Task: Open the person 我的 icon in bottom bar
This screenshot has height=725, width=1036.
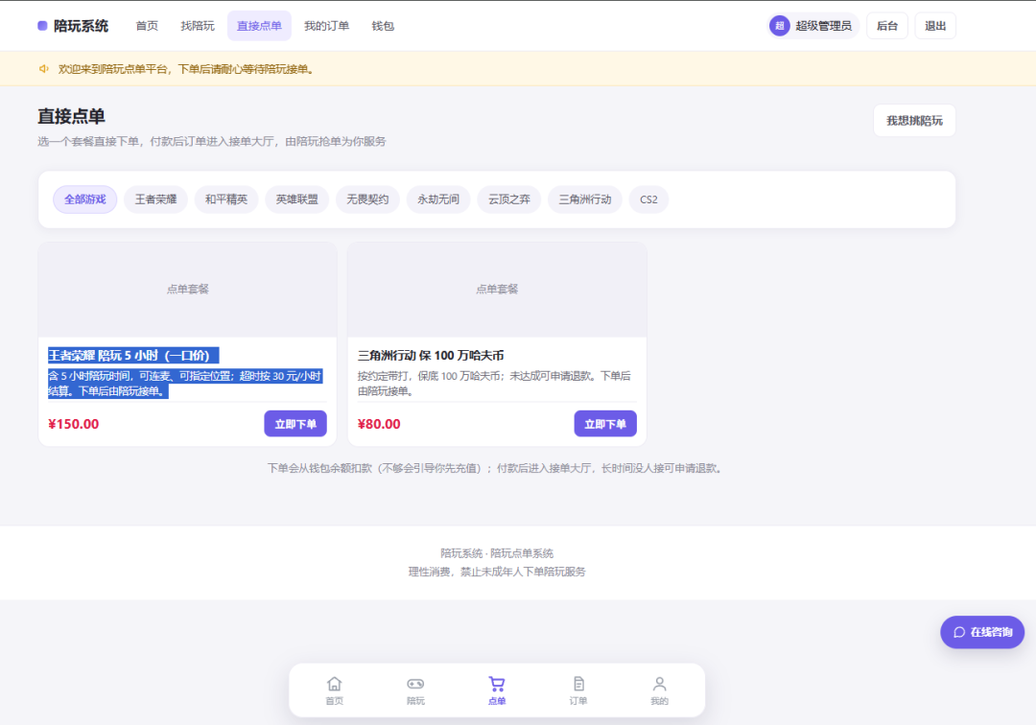Action: pos(659,684)
